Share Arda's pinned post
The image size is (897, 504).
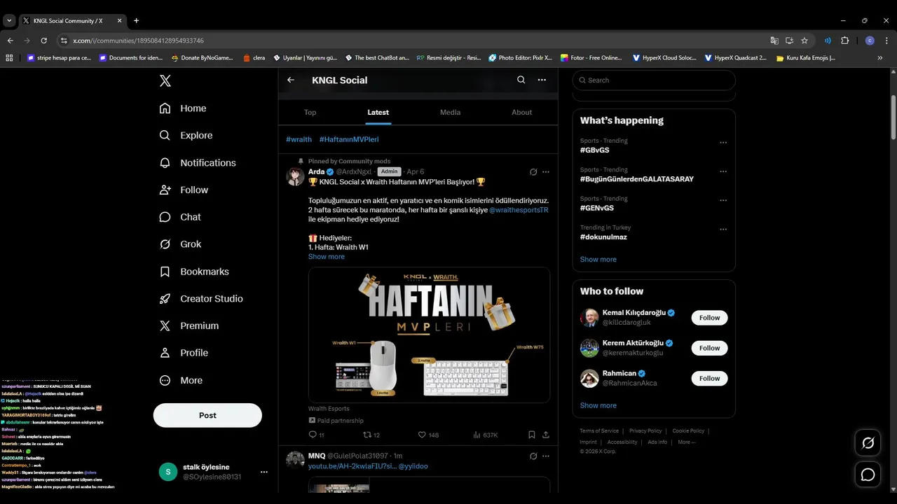click(x=546, y=435)
